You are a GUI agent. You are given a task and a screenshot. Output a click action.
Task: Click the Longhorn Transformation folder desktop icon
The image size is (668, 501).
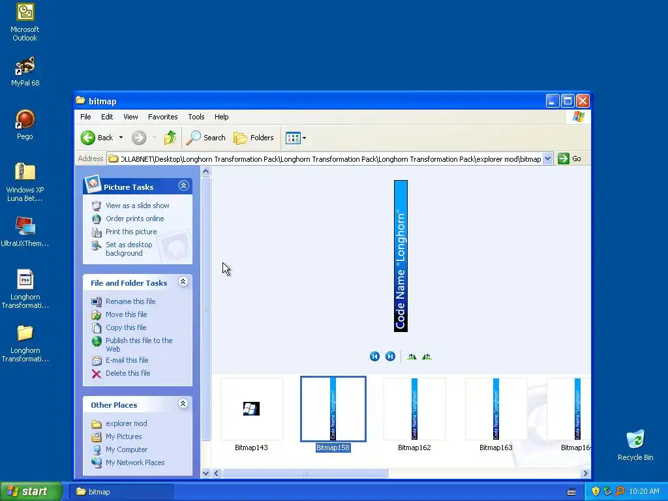pos(25,333)
